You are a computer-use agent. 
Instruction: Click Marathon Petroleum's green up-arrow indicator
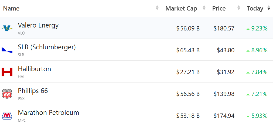pos(248,116)
